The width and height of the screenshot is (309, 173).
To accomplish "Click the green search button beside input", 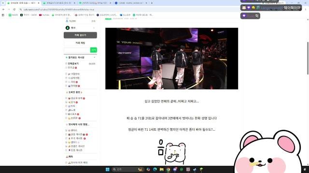I will [x=94, y=50].
